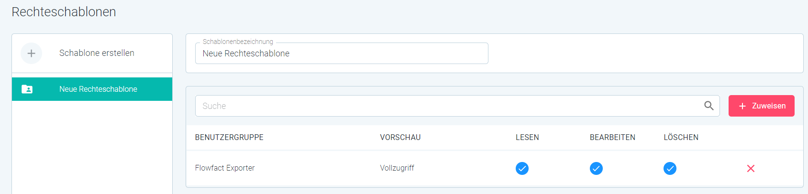Remove Flowfact Exporter with the red X
This screenshot has width=808, height=194.
pos(751,168)
